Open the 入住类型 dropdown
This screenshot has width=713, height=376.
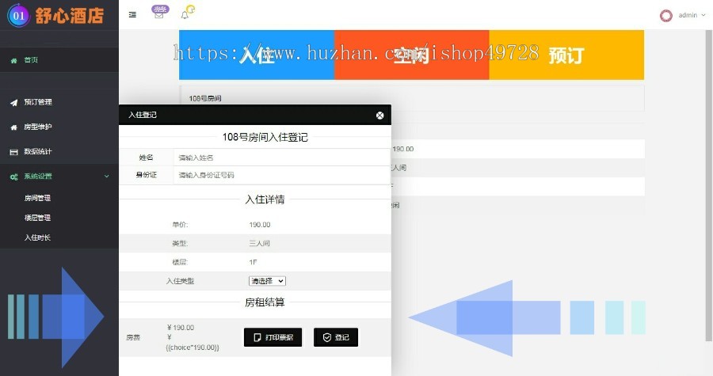(267, 281)
